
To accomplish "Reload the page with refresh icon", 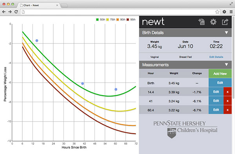I will point(16,12).
